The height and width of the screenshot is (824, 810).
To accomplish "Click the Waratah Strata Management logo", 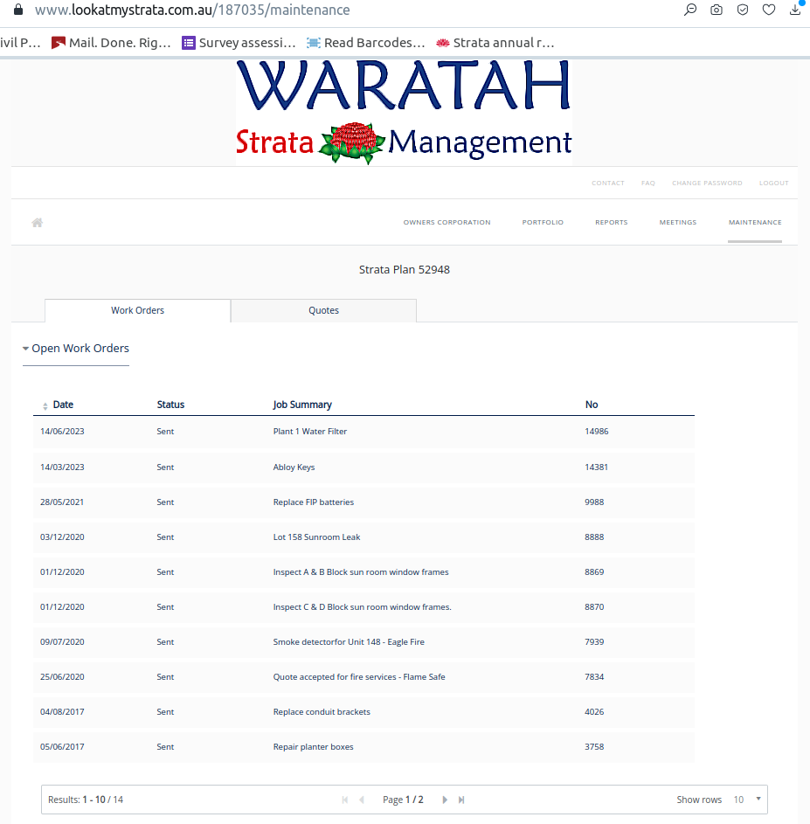I will pyautogui.click(x=404, y=112).
